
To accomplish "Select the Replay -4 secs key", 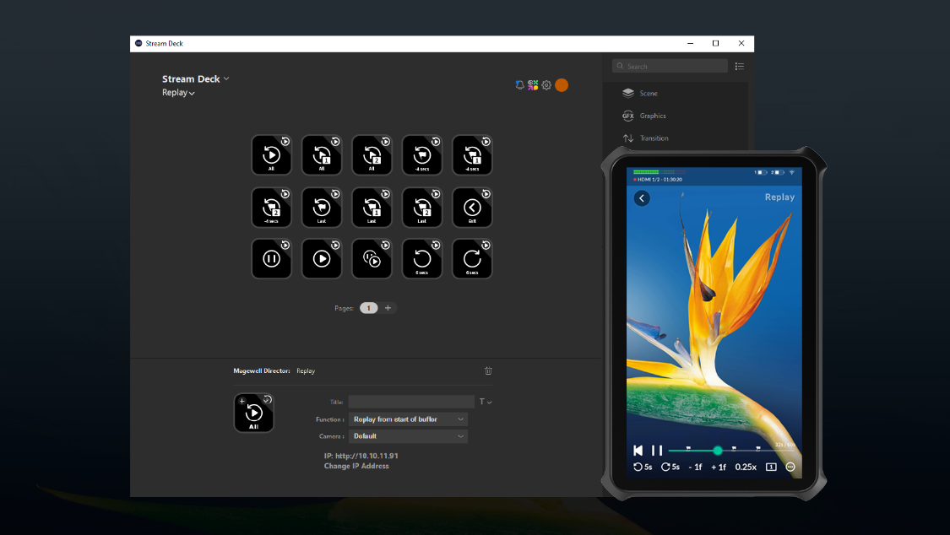I will [x=422, y=154].
